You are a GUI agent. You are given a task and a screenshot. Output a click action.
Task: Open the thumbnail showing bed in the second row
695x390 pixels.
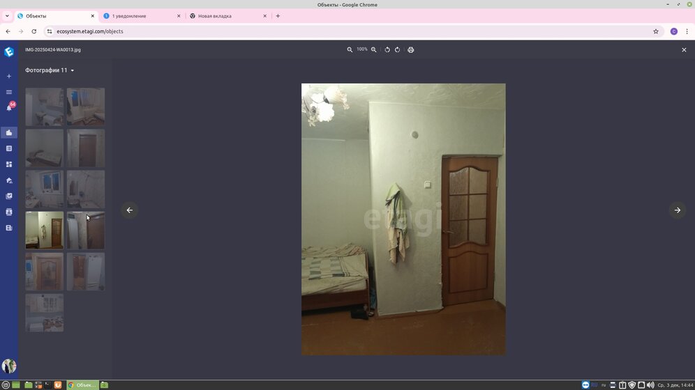45,148
